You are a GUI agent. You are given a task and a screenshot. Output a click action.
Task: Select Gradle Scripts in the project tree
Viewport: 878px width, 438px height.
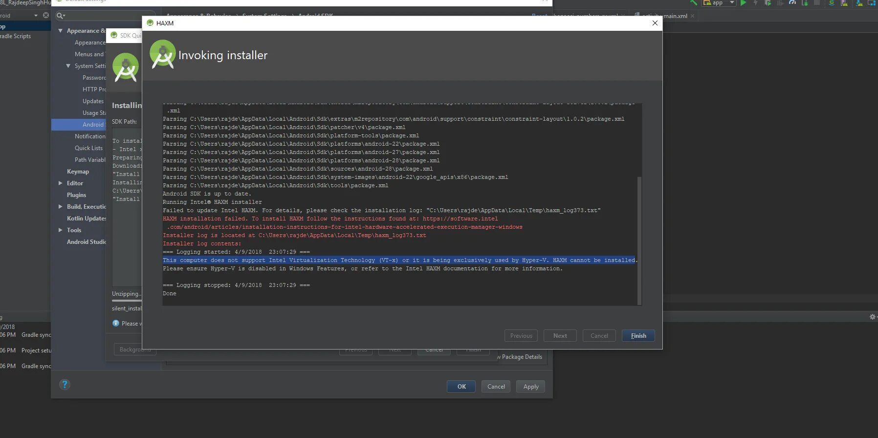pos(16,36)
